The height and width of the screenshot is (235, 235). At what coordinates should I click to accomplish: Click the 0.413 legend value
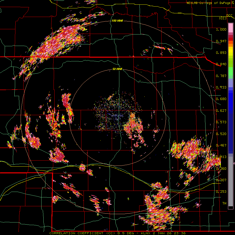pyautogui.click(x=221, y=157)
